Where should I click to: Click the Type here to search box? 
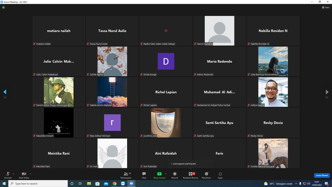[38, 183]
